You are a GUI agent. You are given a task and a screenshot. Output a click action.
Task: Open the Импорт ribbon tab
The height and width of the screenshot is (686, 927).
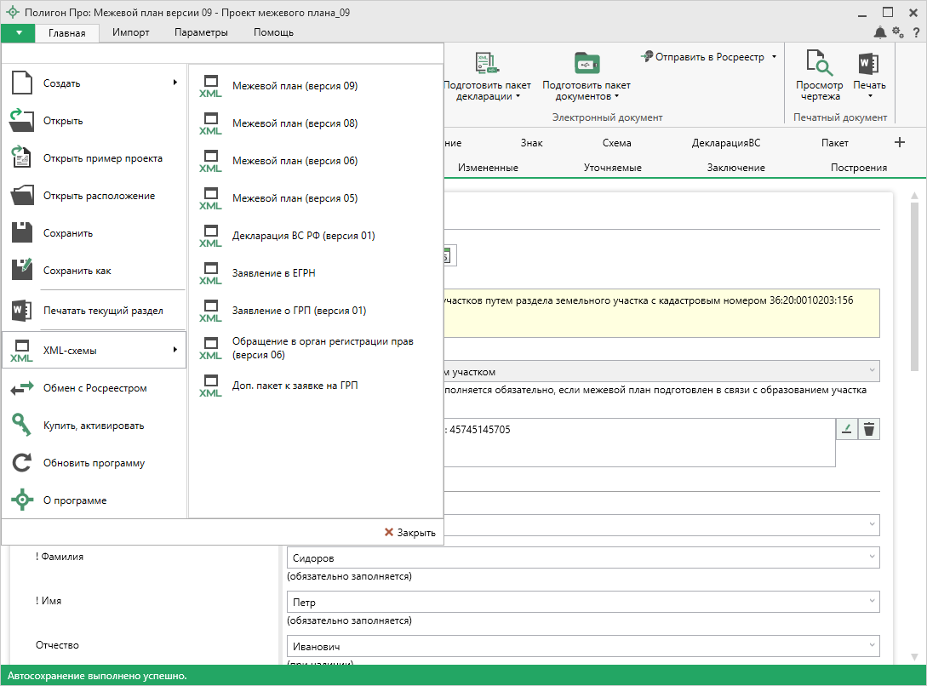130,32
